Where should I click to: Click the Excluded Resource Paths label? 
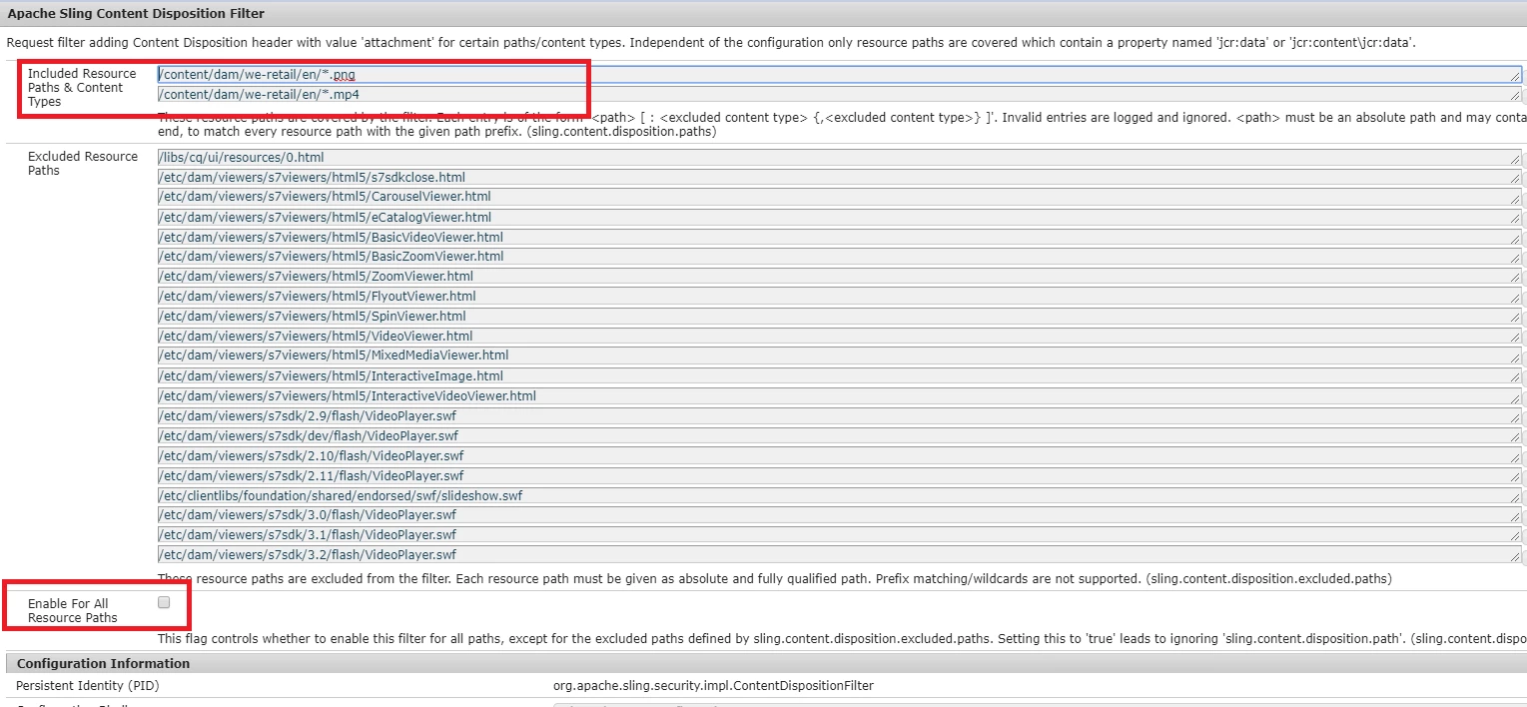coord(83,164)
